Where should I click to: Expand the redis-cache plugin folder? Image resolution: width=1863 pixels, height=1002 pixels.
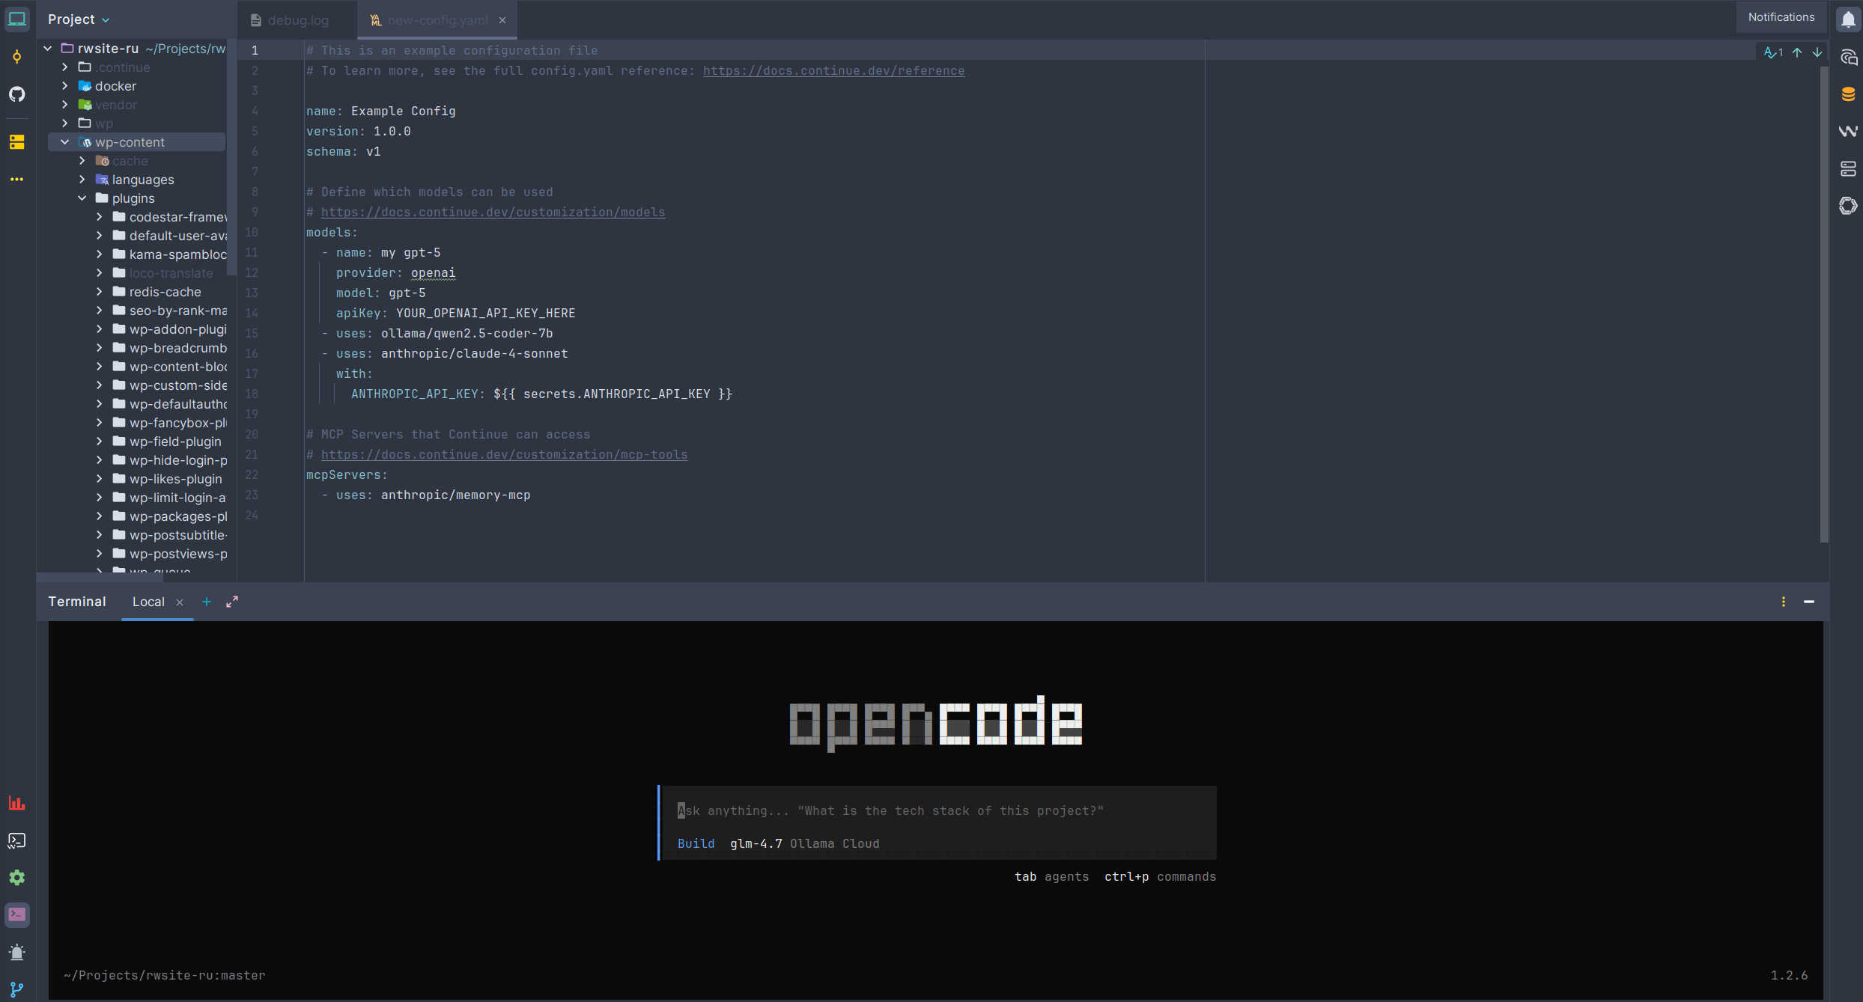pyautogui.click(x=100, y=292)
